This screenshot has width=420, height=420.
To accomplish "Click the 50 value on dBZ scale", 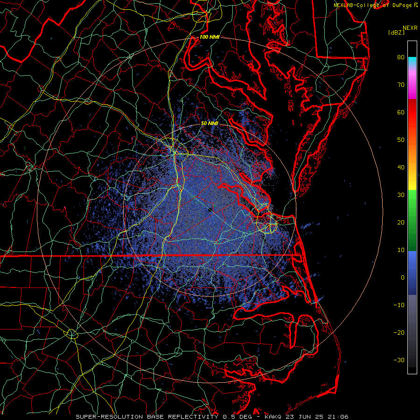I will tap(401, 140).
